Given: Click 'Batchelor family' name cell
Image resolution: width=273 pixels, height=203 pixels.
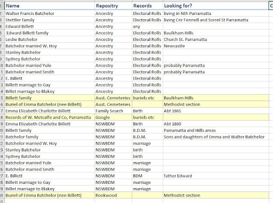Looking at the screenshot, I should [49, 137].
